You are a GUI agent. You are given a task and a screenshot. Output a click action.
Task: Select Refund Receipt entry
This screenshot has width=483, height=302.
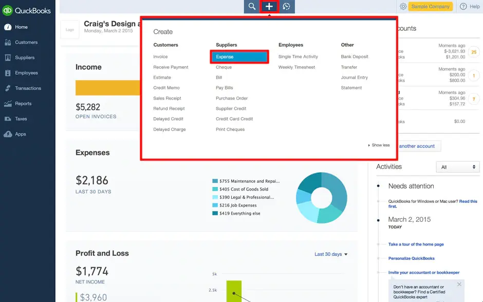coord(169,109)
